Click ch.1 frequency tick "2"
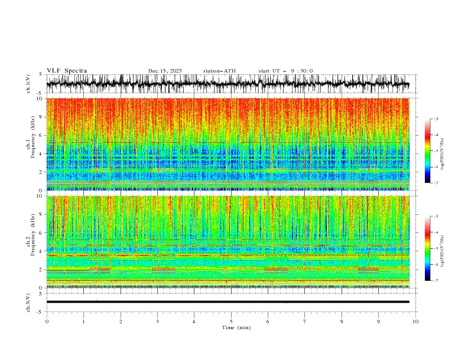 click(x=42, y=172)
